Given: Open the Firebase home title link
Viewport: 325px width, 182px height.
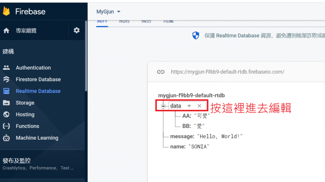Looking at the screenshot, I should pyautogui.click(x=30, y=12).
